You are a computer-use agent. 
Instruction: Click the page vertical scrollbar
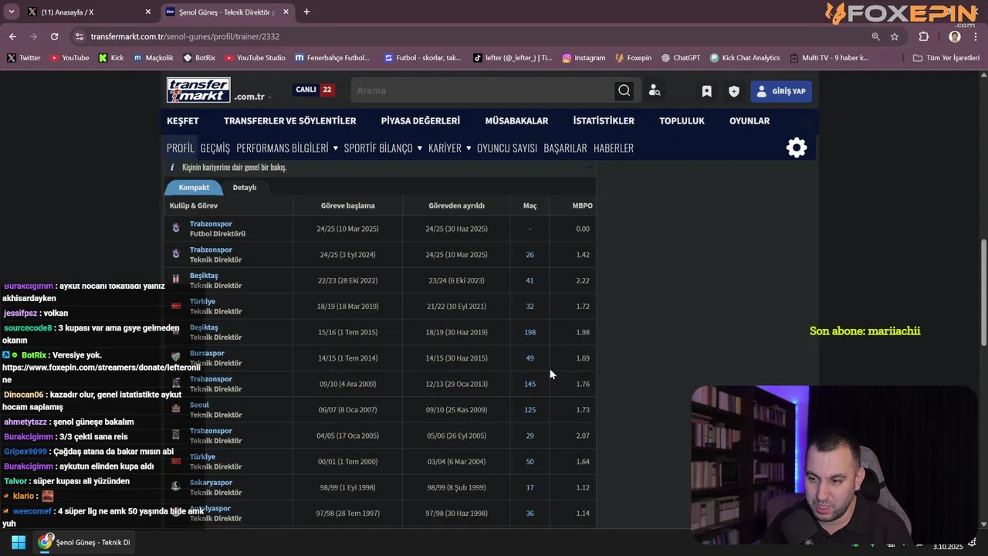pyautogui.click(x=983, y=293)
